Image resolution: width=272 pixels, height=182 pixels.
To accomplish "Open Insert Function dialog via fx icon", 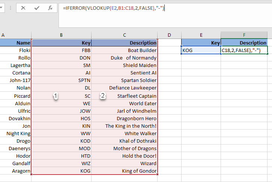I will pos(50,8).
